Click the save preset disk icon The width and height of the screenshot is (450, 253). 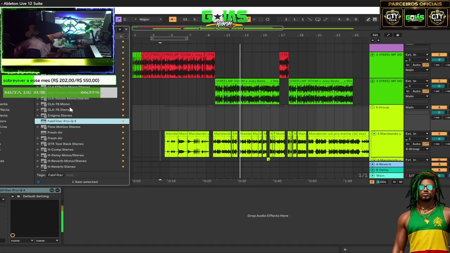18,196
